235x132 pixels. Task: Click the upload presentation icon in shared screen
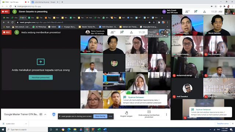41,62
